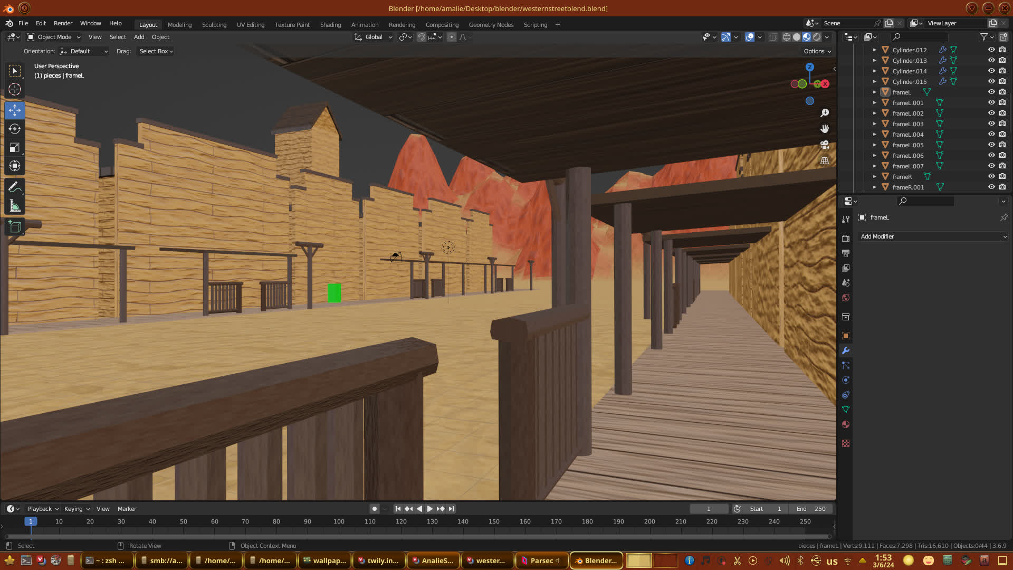Select the Measure tool
This screenshot has width=1013, height=570.
[15, 206]
